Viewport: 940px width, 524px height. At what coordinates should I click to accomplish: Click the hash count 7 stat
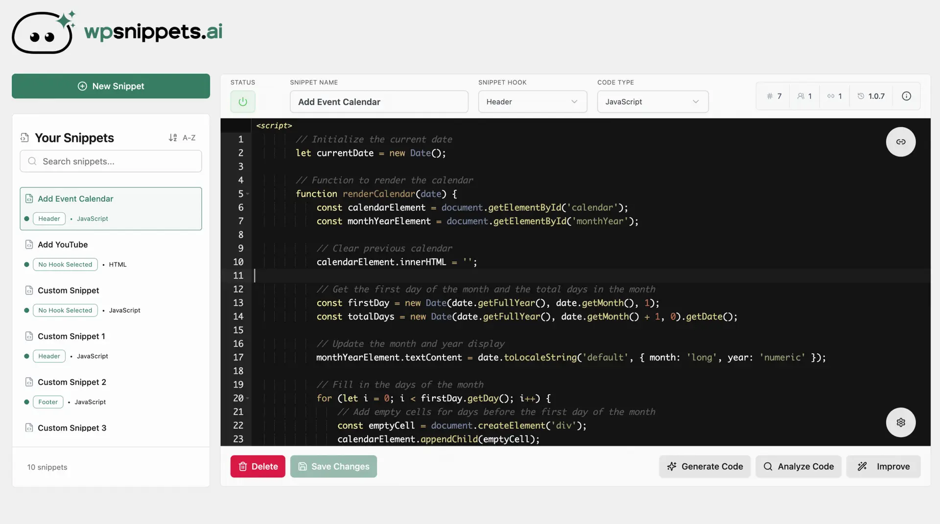pyautogui.click(x=774, y=96)
